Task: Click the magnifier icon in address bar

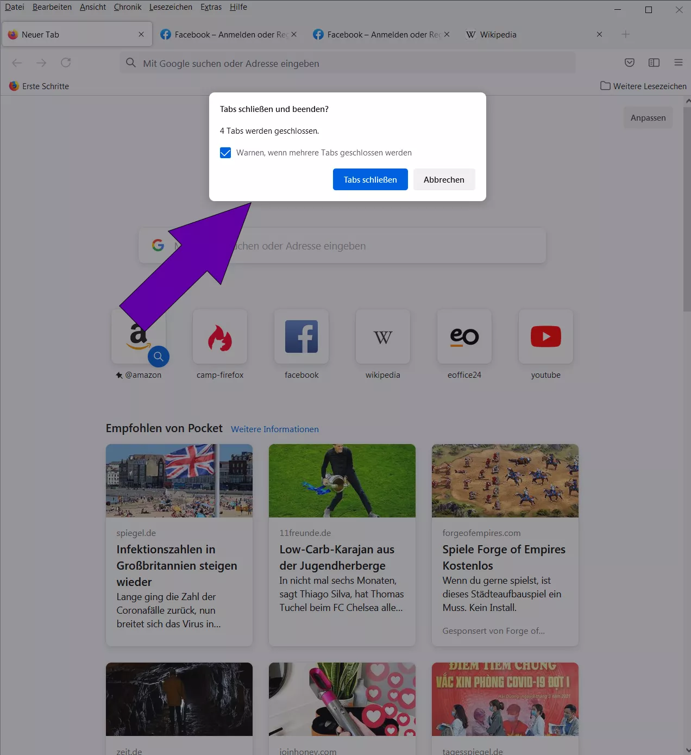Action: click(x=131, y=63)
